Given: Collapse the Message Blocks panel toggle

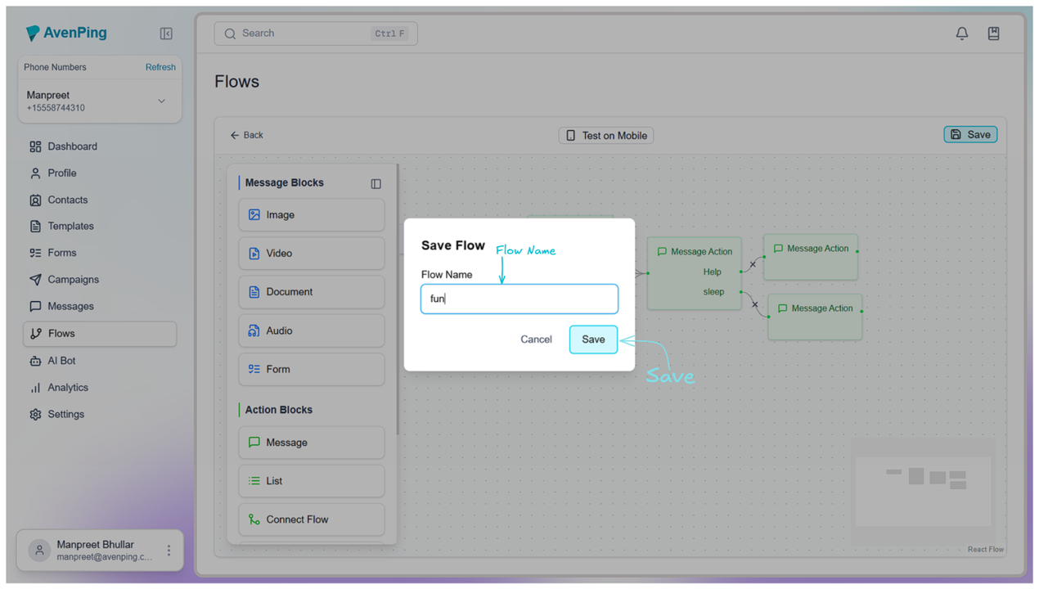Looking at the screenshot, I should [376, 183].
